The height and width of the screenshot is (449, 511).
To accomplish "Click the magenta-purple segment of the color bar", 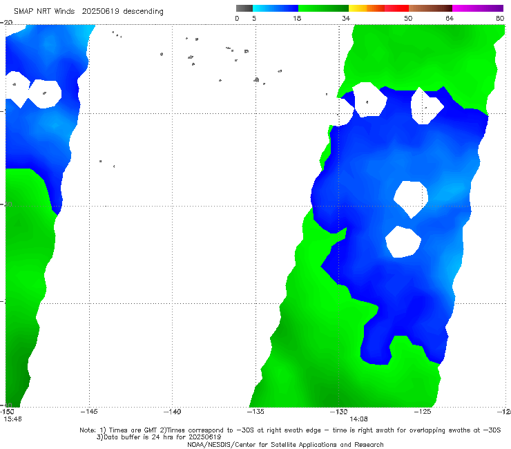I will (478, 8).
